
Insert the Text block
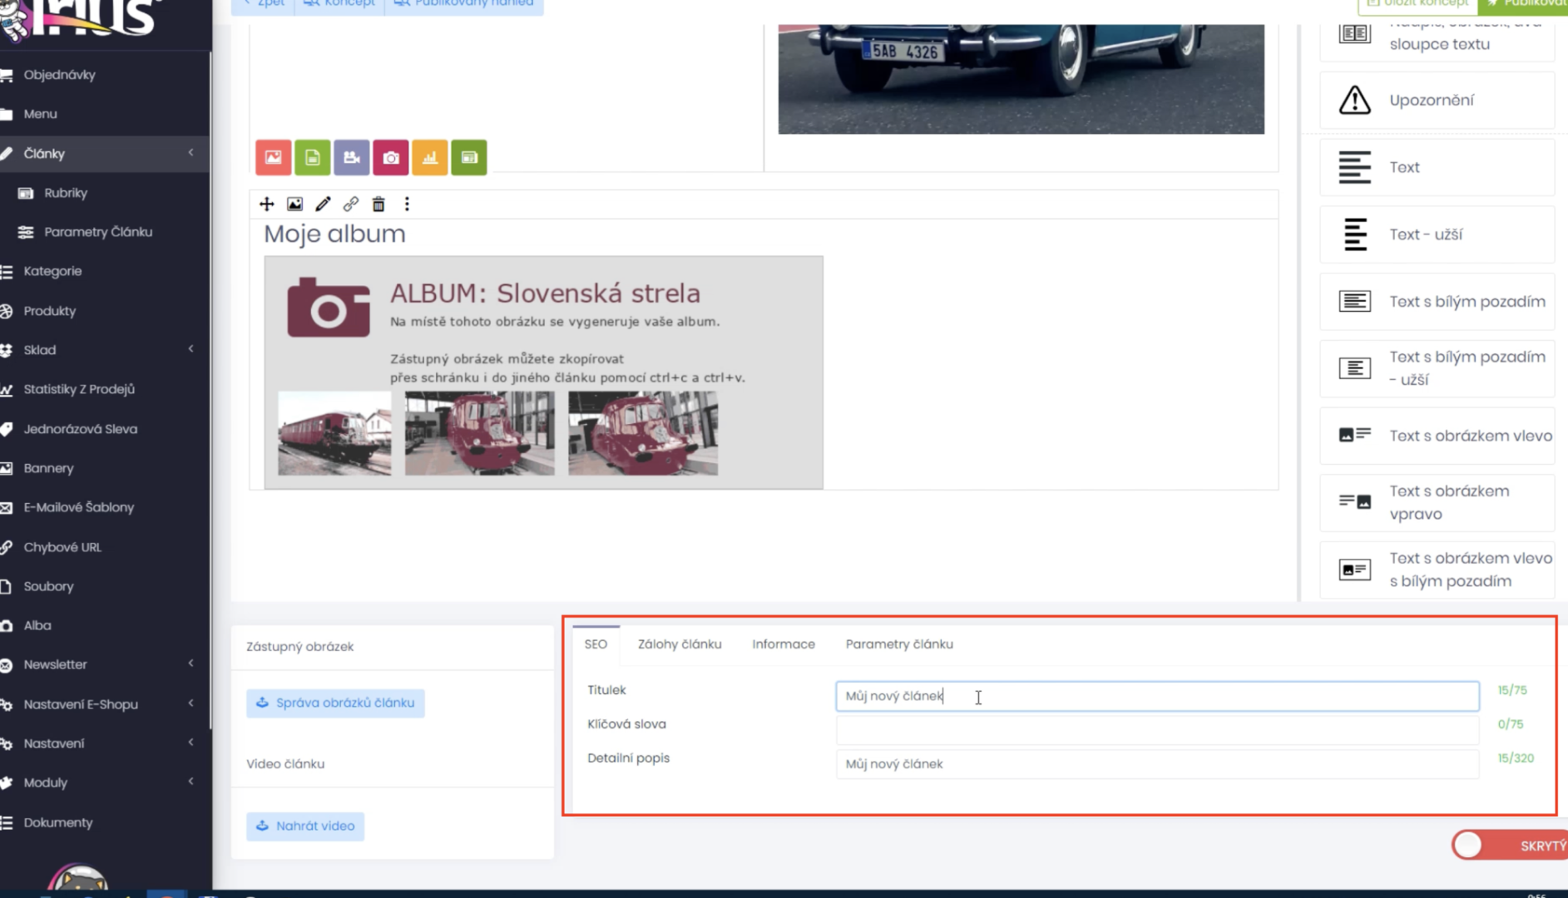pyautogui.click(x=1437, y=167)
